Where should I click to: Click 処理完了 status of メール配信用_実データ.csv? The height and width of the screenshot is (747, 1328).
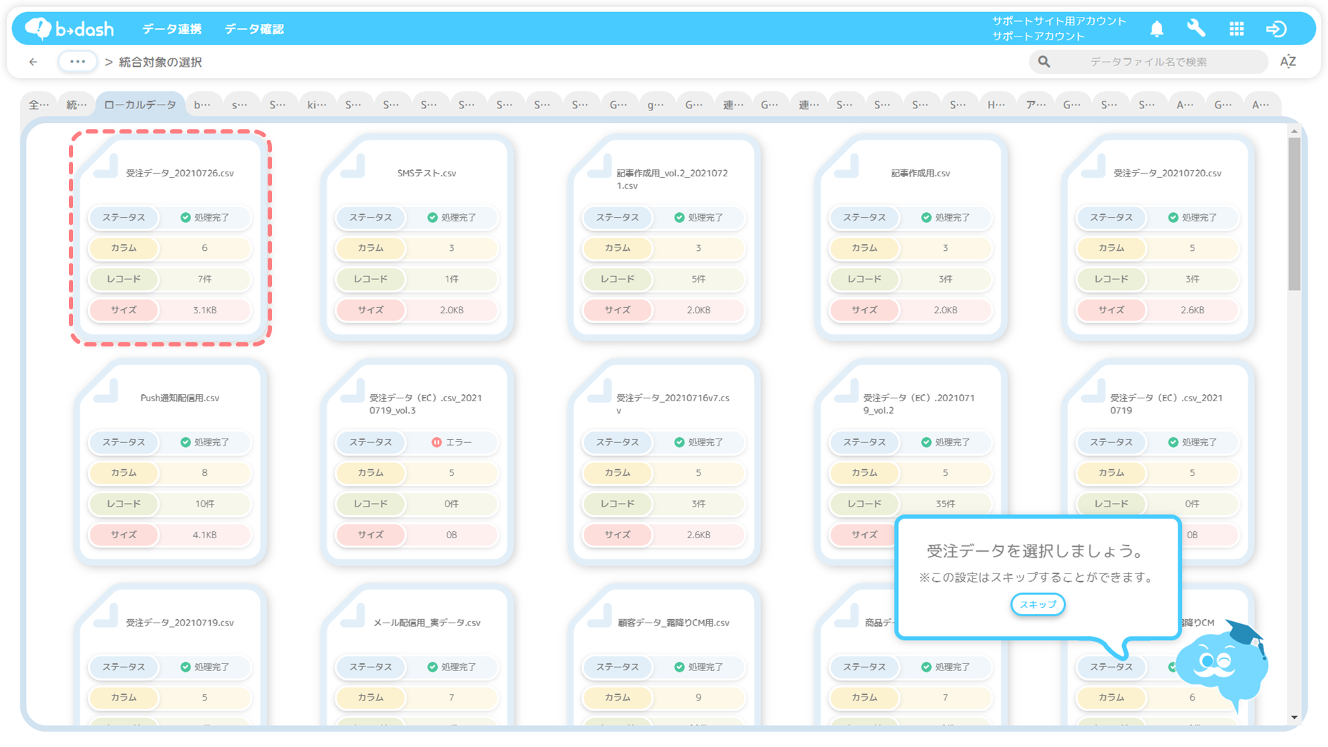click(452, 667)
